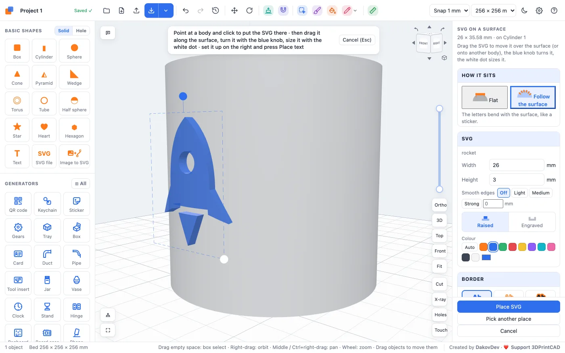Add a Box basic shape
This screenshot has width=565, height=353.
pyautogui.click(x=17, y=50)
